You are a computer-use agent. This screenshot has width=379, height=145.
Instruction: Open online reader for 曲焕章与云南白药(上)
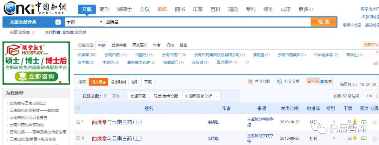pyautogui.click(x=364, y=138)
